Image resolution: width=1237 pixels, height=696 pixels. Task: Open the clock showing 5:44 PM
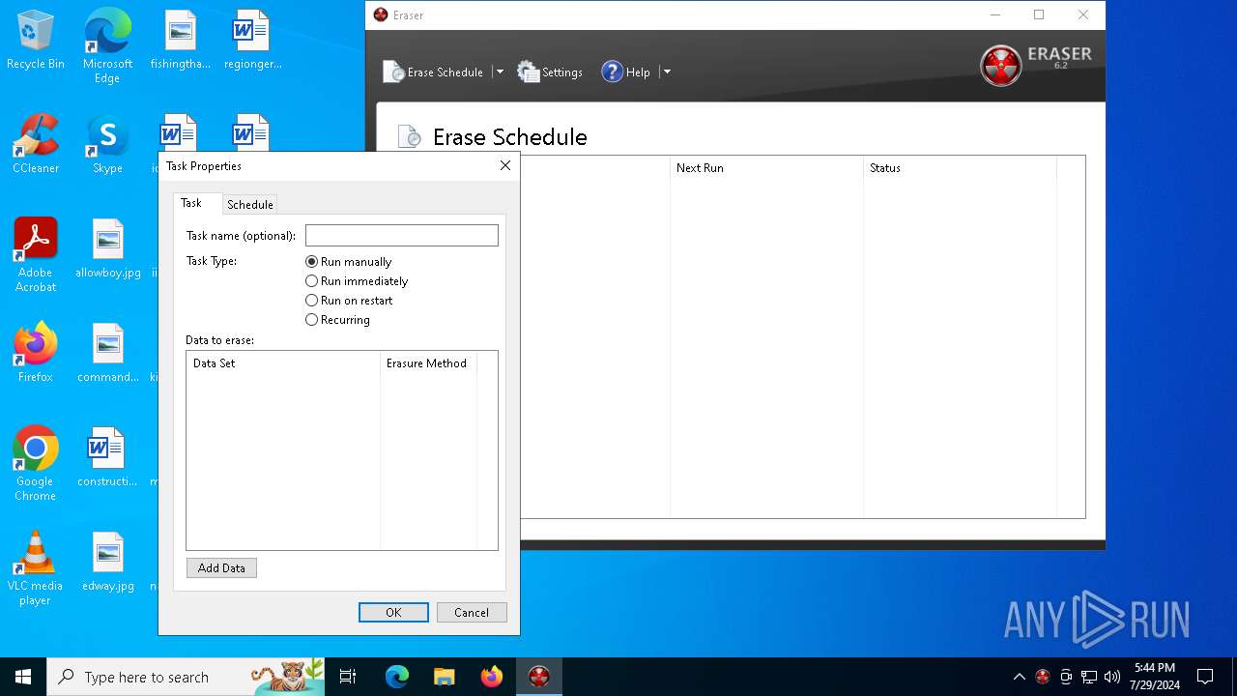pyautogui.click(x=1155, y=677)
